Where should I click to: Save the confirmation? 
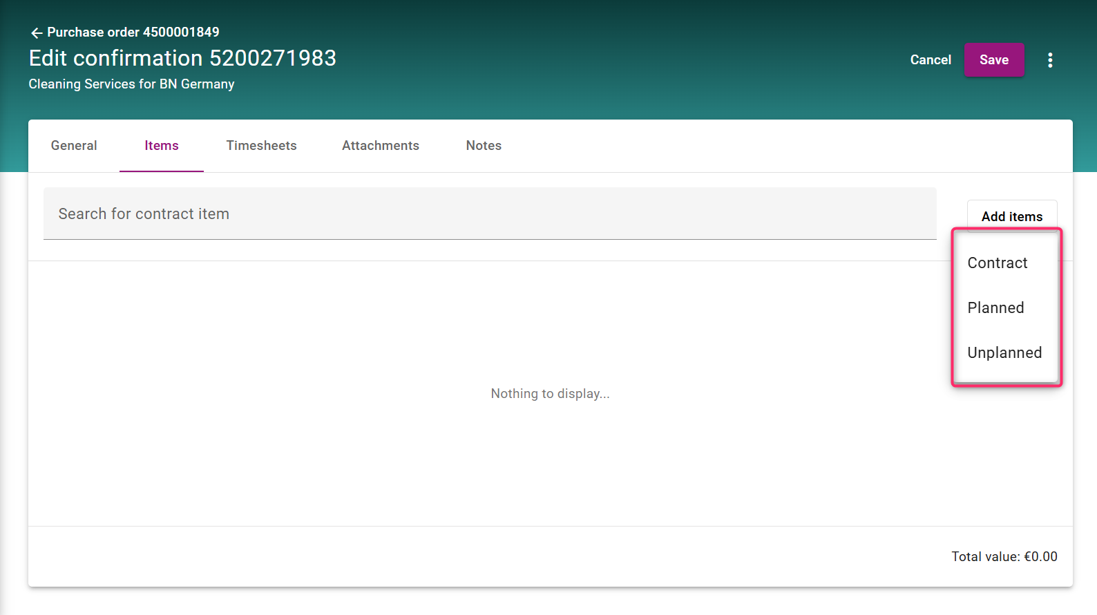[x=993, y=60]
